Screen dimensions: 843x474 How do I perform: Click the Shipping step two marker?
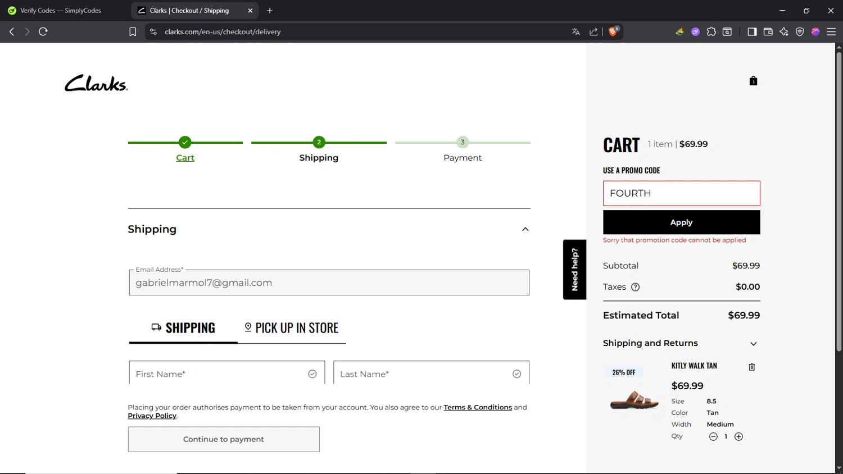click(319, 142)
